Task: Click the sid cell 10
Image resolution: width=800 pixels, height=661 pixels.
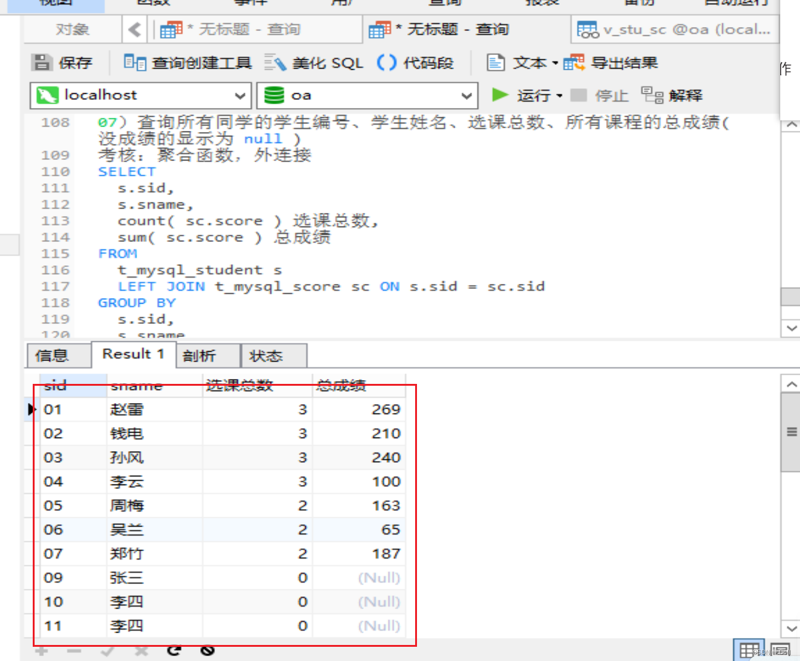Action: (x=73, y=602)
